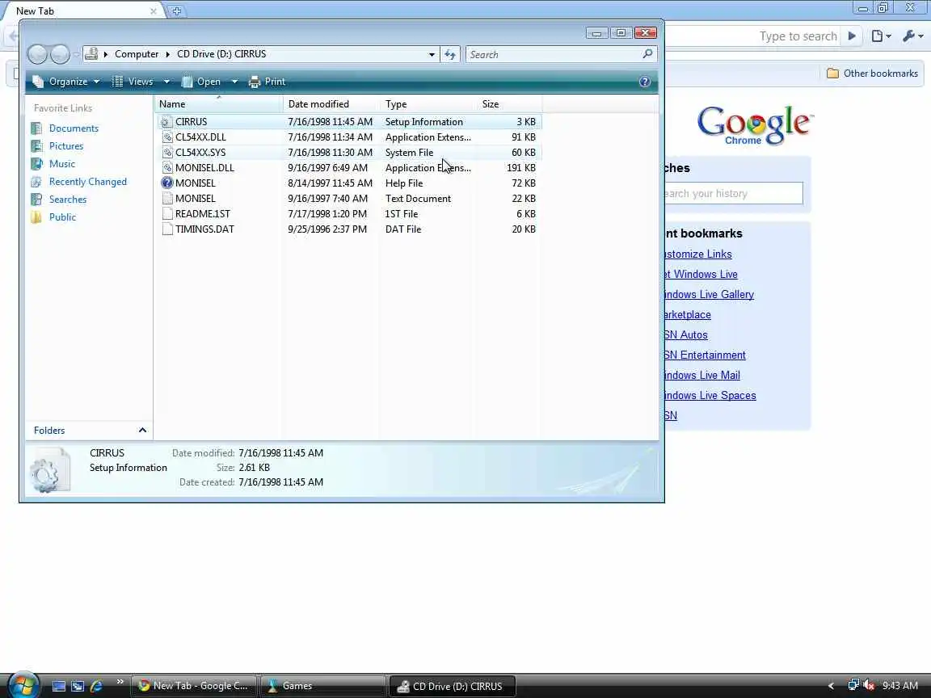Click the Start button orb
Image resolution: width=931 pixels, height=698 pixels.
[23, 686]
